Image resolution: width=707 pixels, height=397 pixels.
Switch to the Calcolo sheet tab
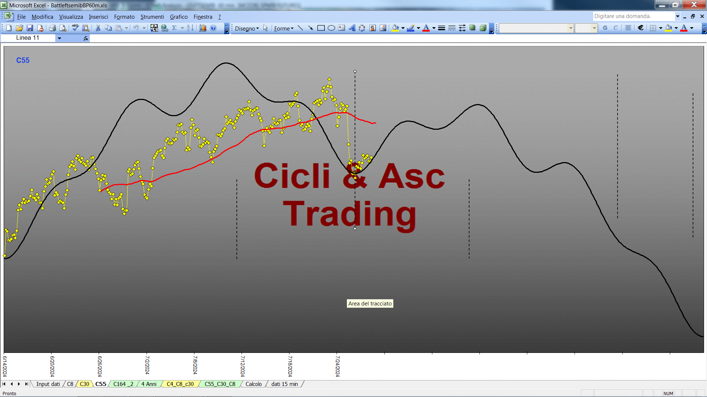253,384
